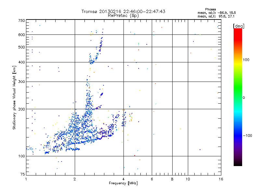The width and height of the screenshot is (260, 195).
Task: Click the y-axis tick label '200'
Action: pos(21,109)
